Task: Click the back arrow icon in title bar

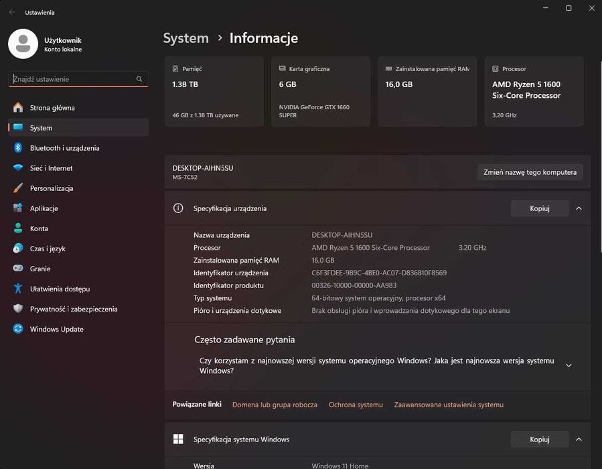Action: coord(11,12)
